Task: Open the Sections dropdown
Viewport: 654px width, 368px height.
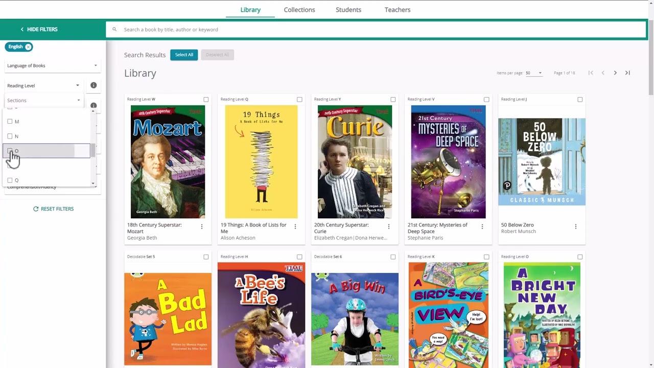Action: [x=43, y=100]
